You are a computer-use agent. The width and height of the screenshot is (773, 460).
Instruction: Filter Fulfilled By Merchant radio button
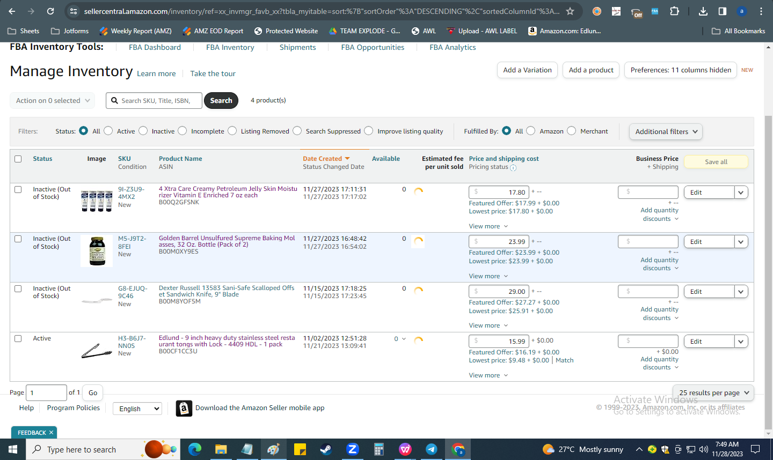click(572, 131)
